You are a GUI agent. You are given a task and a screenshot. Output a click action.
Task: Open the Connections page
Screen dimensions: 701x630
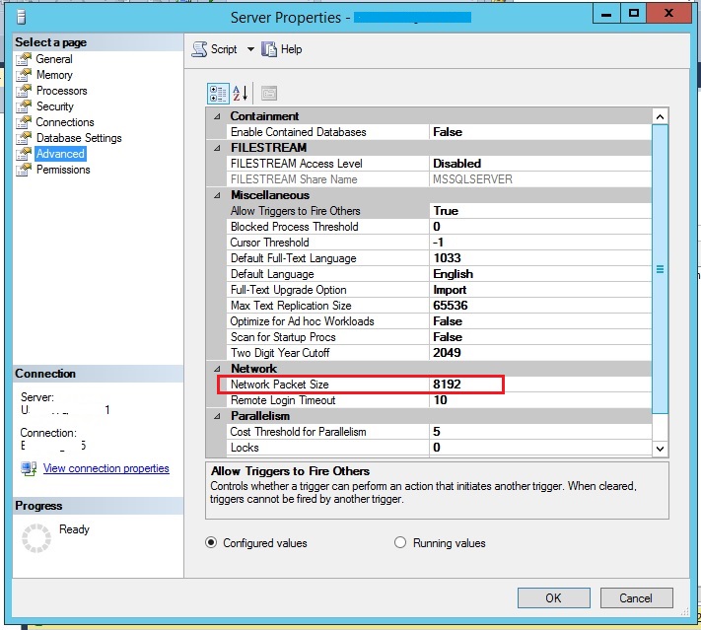(65, 122)
